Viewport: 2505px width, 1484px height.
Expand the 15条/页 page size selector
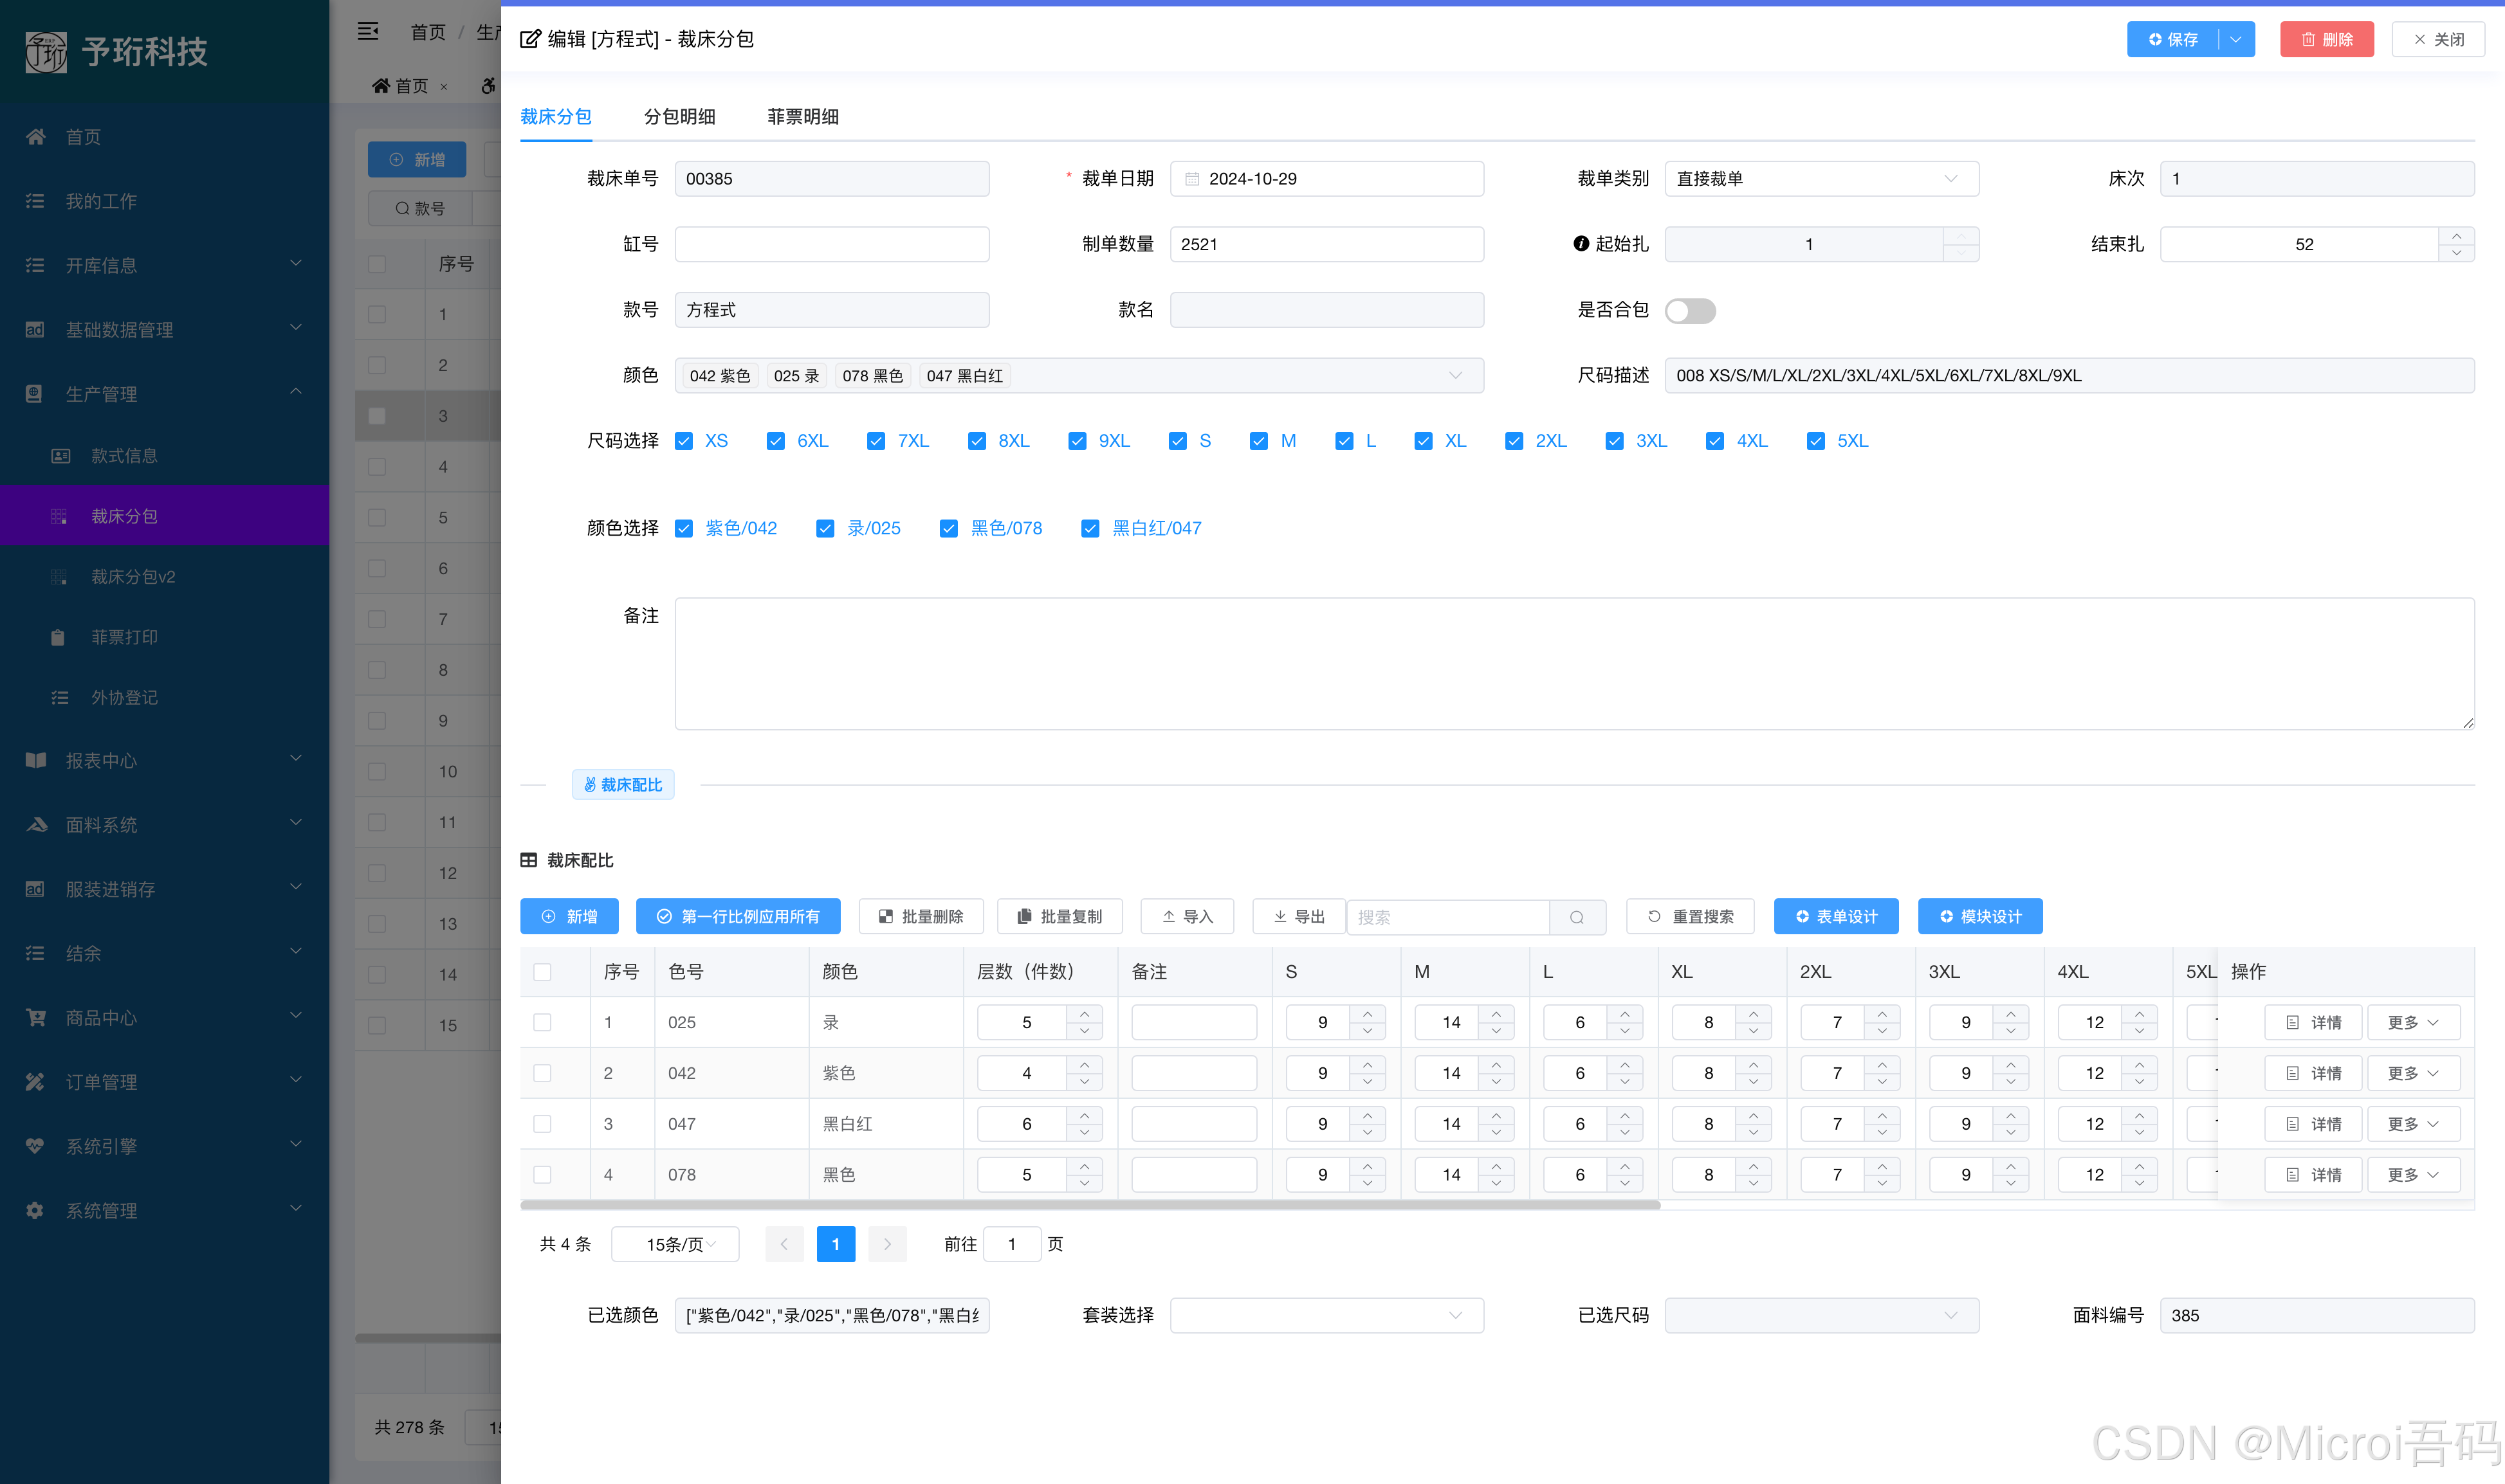tap(675, 1244)
